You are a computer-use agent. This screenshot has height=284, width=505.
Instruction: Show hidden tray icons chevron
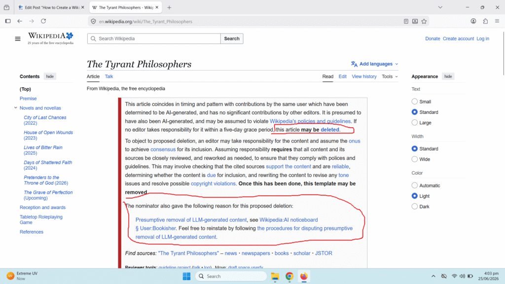tap(433, 276)
